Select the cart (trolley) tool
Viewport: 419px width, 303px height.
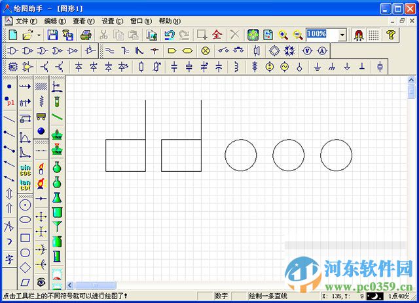click(x=41, y=116)
